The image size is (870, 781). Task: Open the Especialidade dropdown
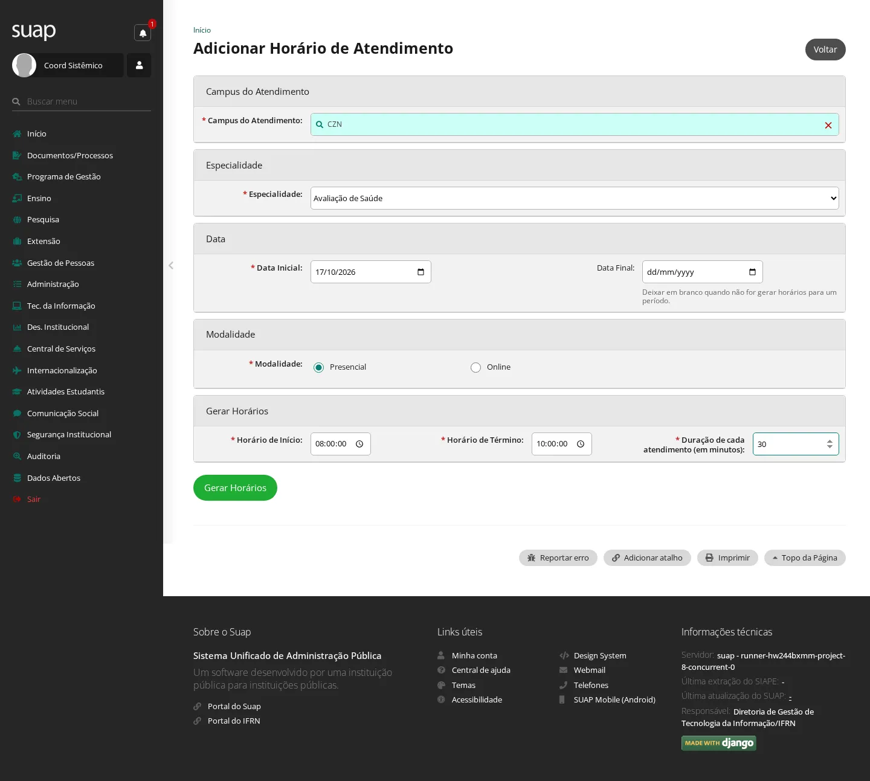pyautogui.click(x=575, y=198)
